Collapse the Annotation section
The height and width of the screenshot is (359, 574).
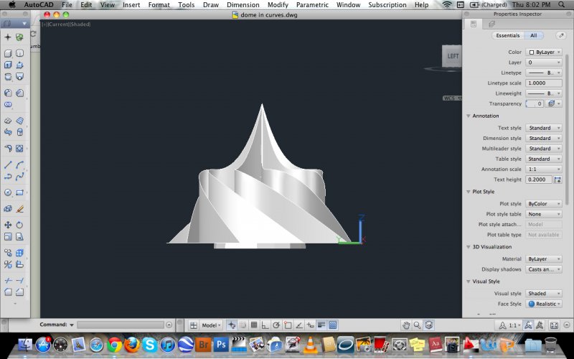469,116
